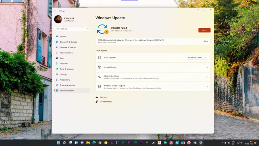
Task: Click the Settings gear on the taskbar
Action: [201, 143]
